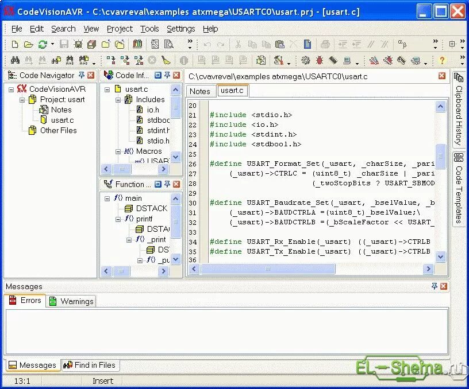Click the yellow question mark help icon
The width and height of the screenshot is (469, 389).
pos(442,61)
